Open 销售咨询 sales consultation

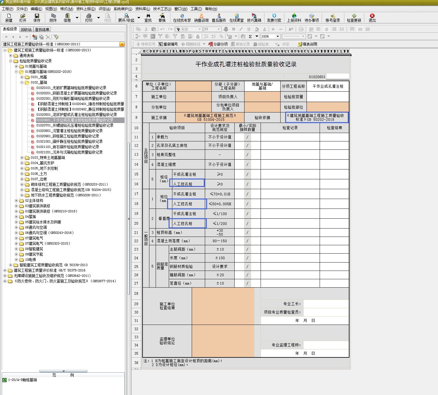click(x=201, y=18)
